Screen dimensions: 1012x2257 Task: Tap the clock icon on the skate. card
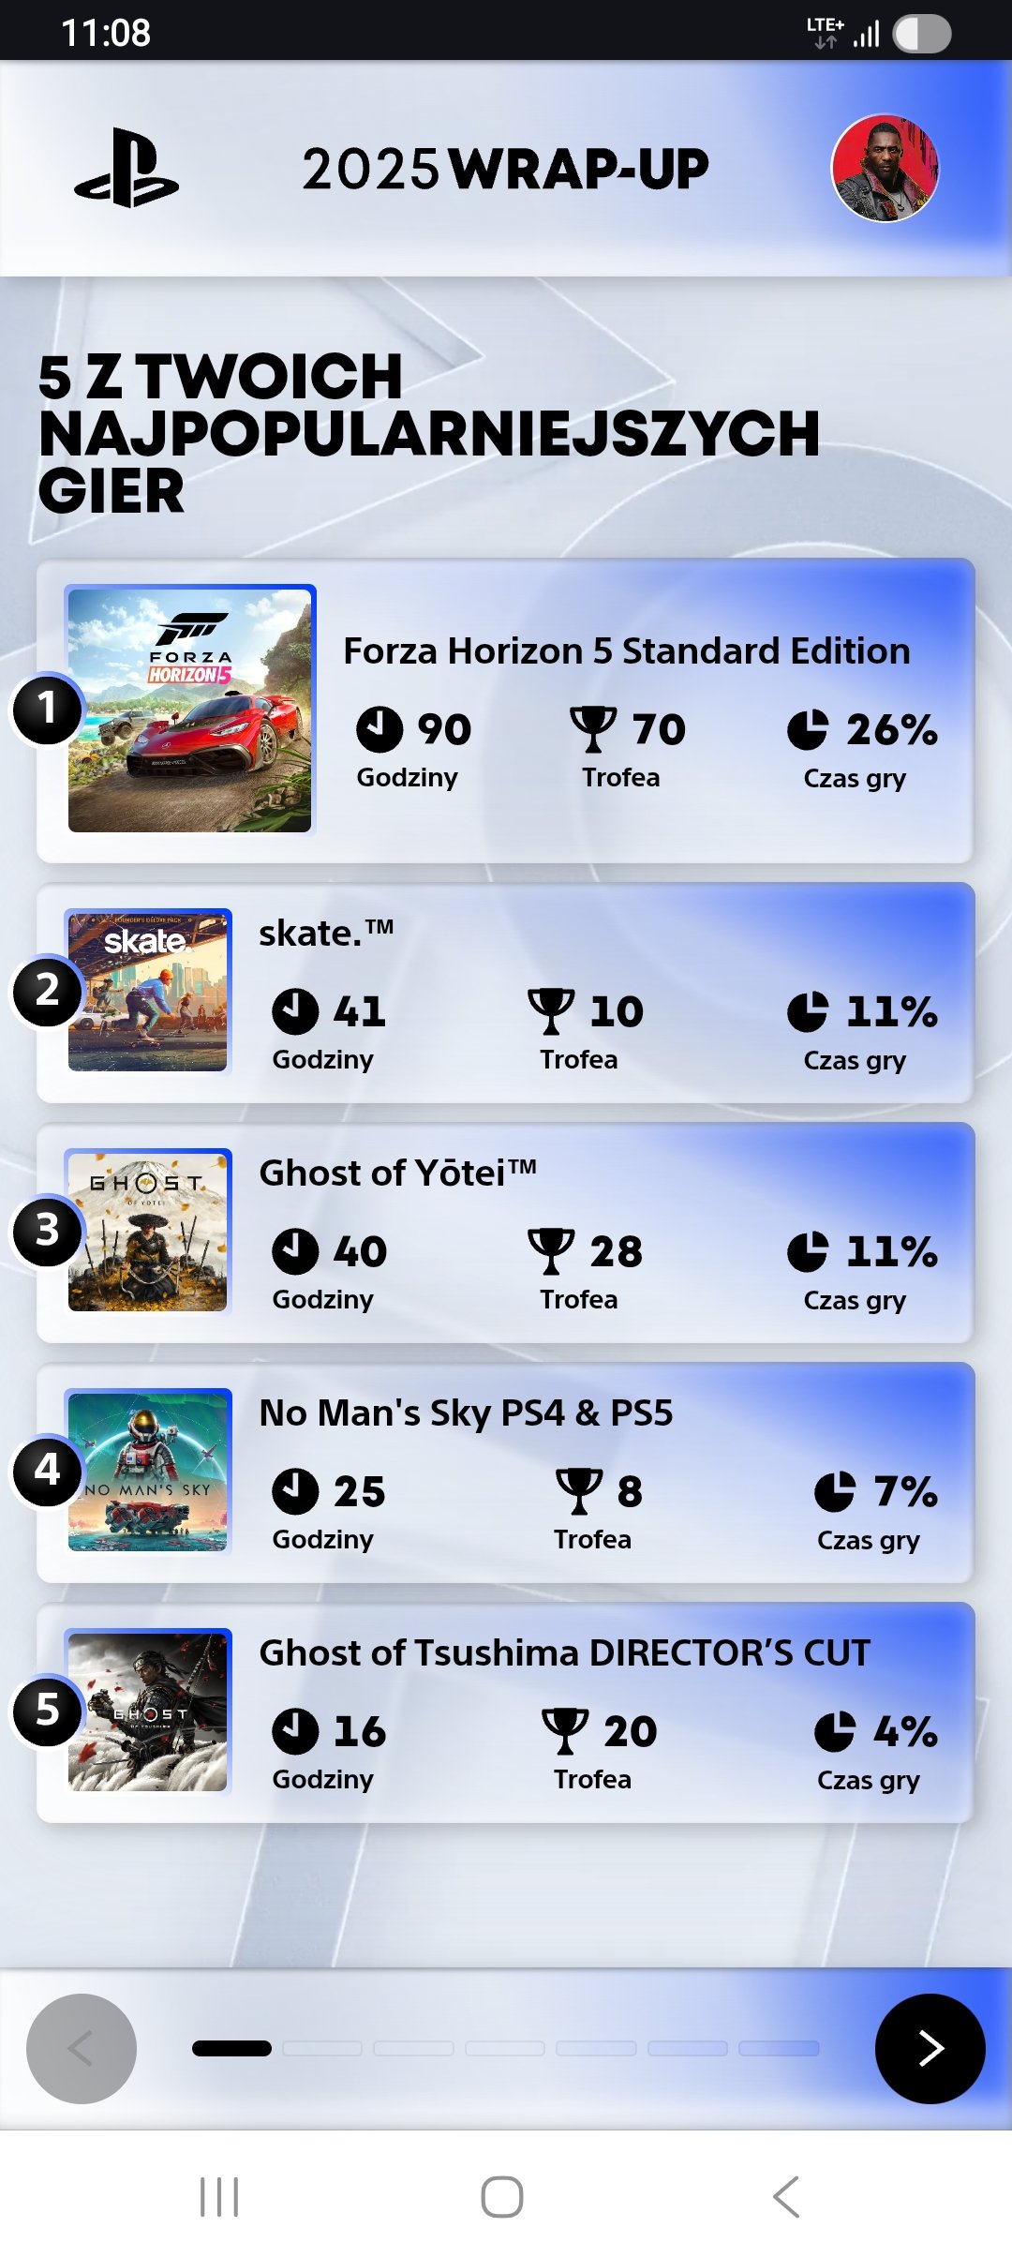click(295, 1011)
